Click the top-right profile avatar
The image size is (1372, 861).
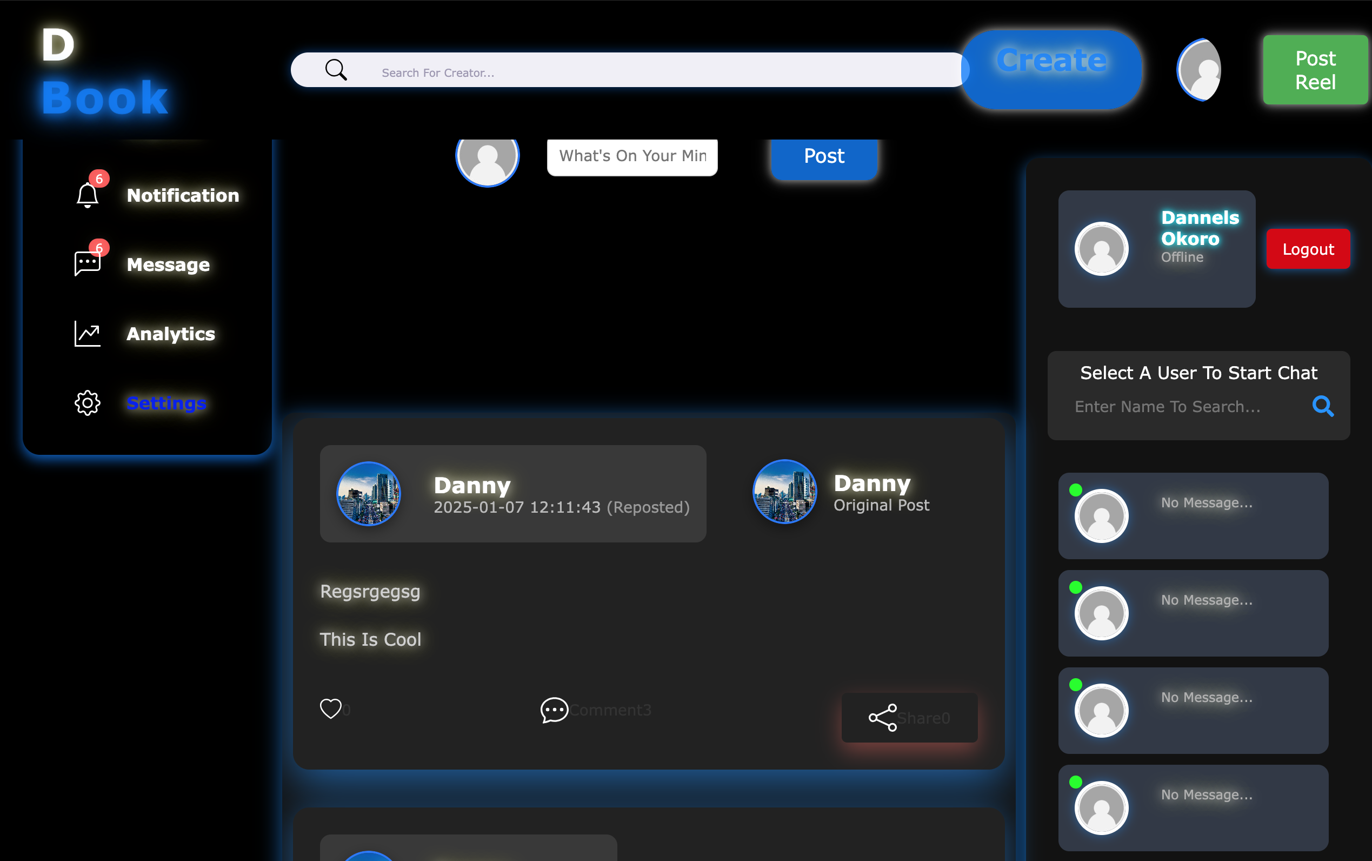(x=1198, y=69)
